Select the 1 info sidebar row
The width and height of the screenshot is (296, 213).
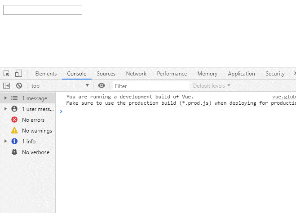28,141
